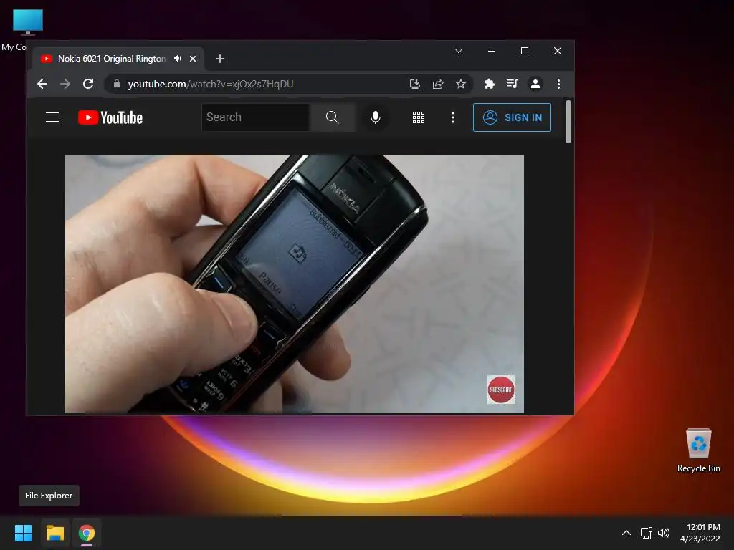Open the Extensions puzzle icon
The height and width of the screenshot is (550, 734).
(x=489, y=85)
